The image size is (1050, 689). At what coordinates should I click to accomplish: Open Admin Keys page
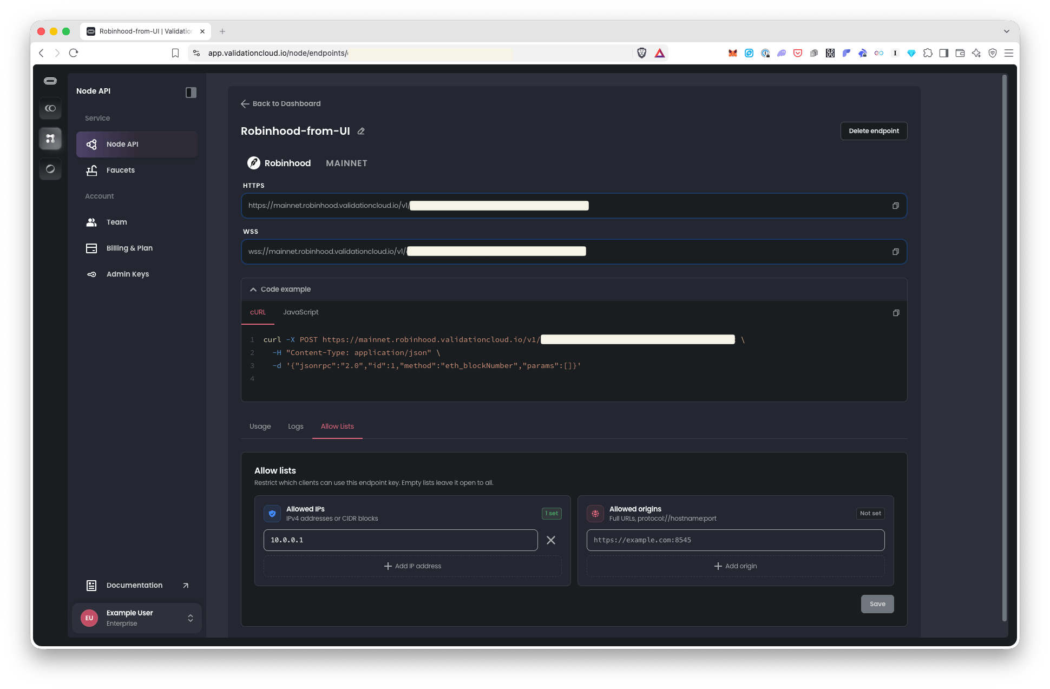(137, 274)
